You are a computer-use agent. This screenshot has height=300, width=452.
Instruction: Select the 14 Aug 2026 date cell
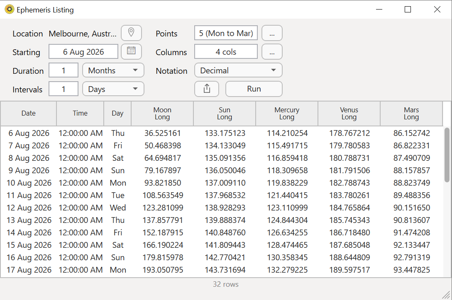(x=29, y=232)
